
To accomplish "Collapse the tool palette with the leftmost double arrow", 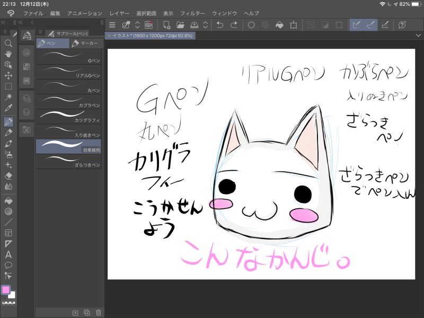I will coord(3,22).
